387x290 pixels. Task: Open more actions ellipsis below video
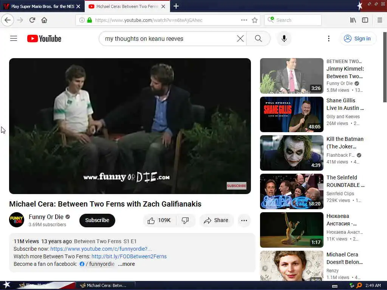[244, 220]
